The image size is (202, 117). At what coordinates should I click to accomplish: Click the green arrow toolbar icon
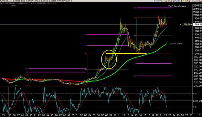coord(160,1)
